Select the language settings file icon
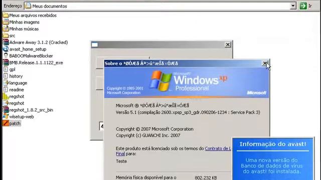 pos(6,82)
